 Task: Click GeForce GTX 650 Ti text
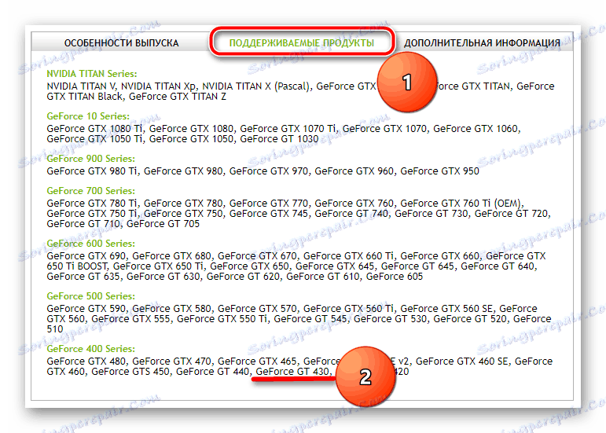click(x=158, y=266)
